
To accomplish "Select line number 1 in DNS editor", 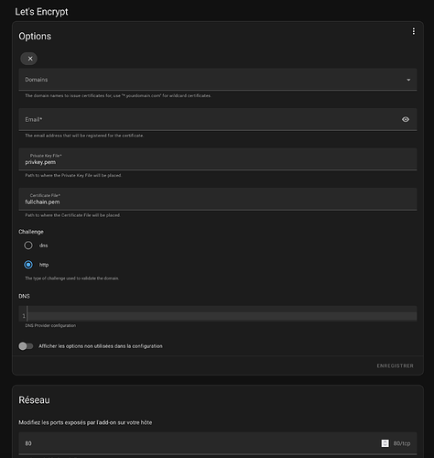I will (x=24, y=316).
